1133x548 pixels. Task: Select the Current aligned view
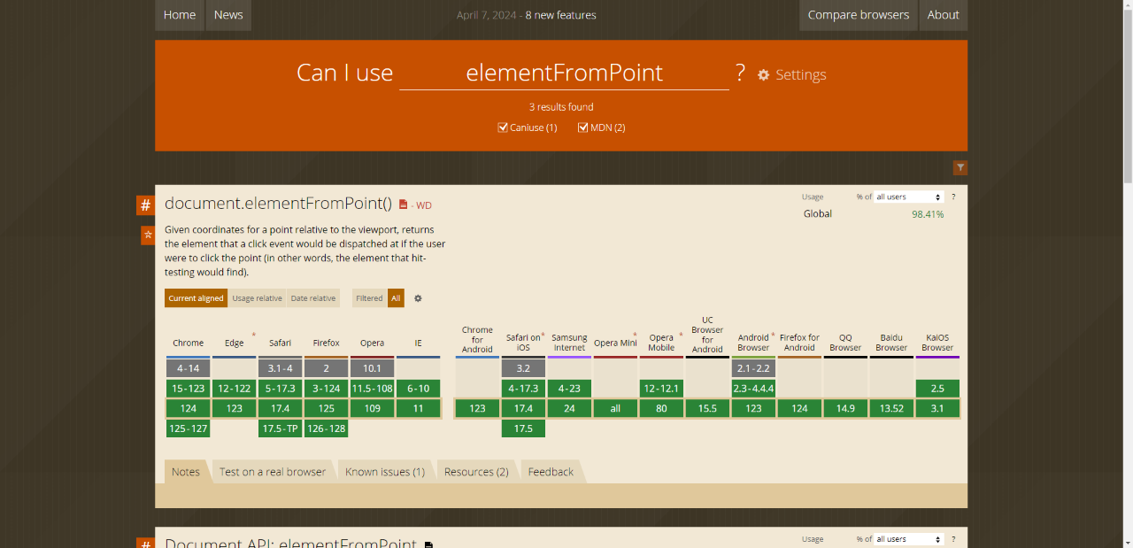point(196,298)
